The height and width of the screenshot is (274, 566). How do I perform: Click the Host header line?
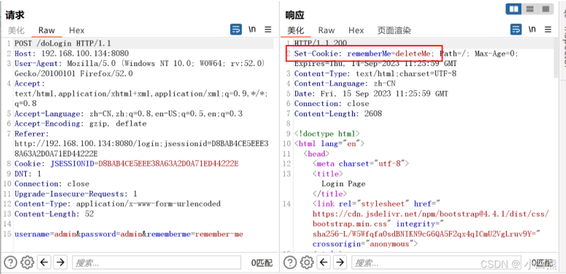pos(72,54)
